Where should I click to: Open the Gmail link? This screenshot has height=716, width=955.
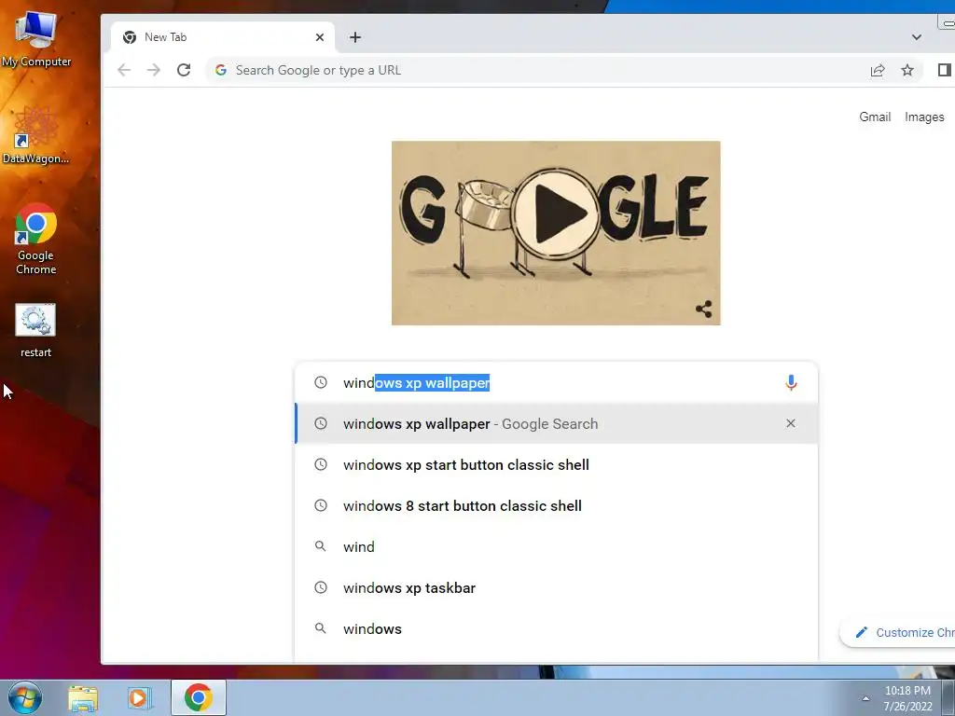pyautogui.click(x=875, y=117)
